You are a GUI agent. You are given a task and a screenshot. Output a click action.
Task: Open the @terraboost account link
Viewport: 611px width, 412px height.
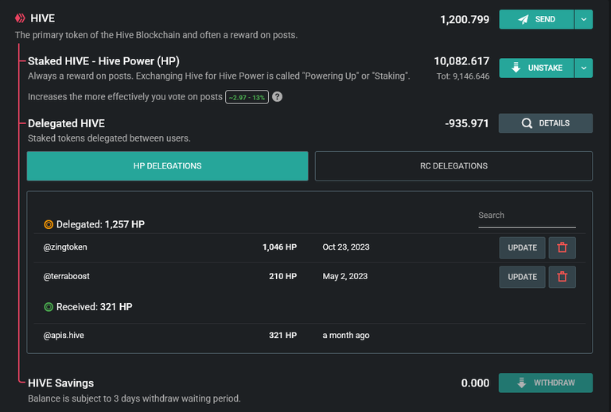click(x=66, y=276)
